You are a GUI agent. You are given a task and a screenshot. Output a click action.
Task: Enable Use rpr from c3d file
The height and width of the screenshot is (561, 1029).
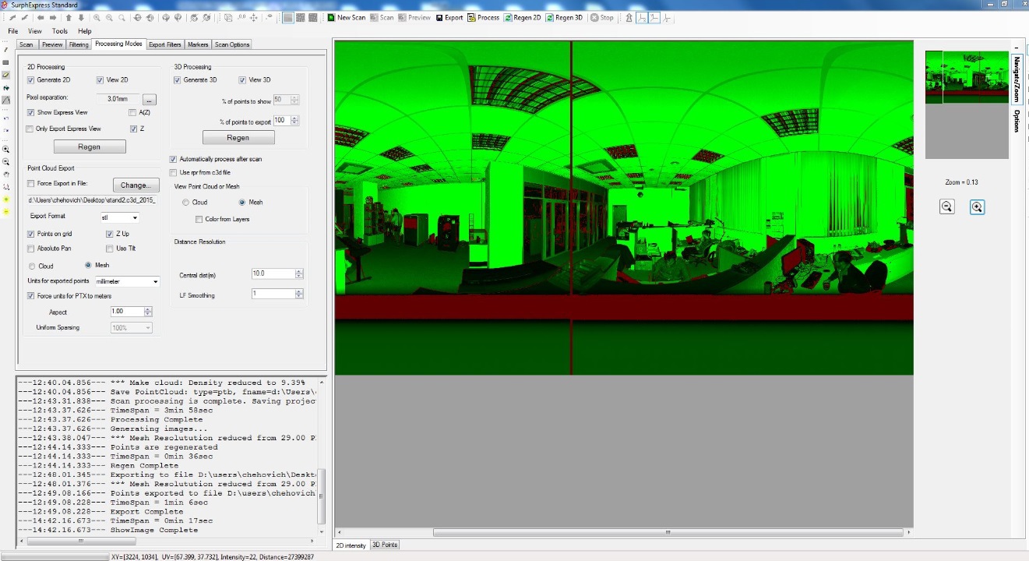pos(173,172)
